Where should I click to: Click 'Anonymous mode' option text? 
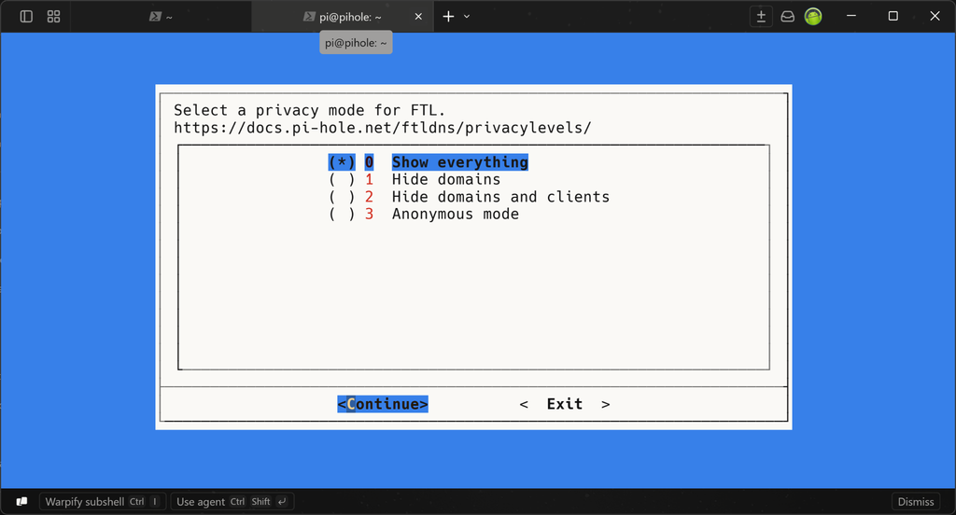456,214
